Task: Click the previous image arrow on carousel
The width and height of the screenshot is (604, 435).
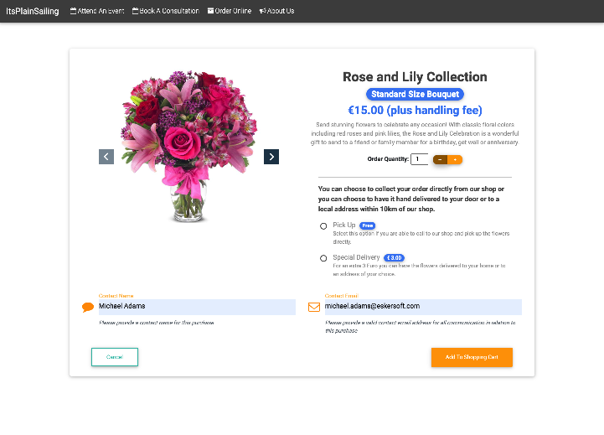Action: pos(106,157)
